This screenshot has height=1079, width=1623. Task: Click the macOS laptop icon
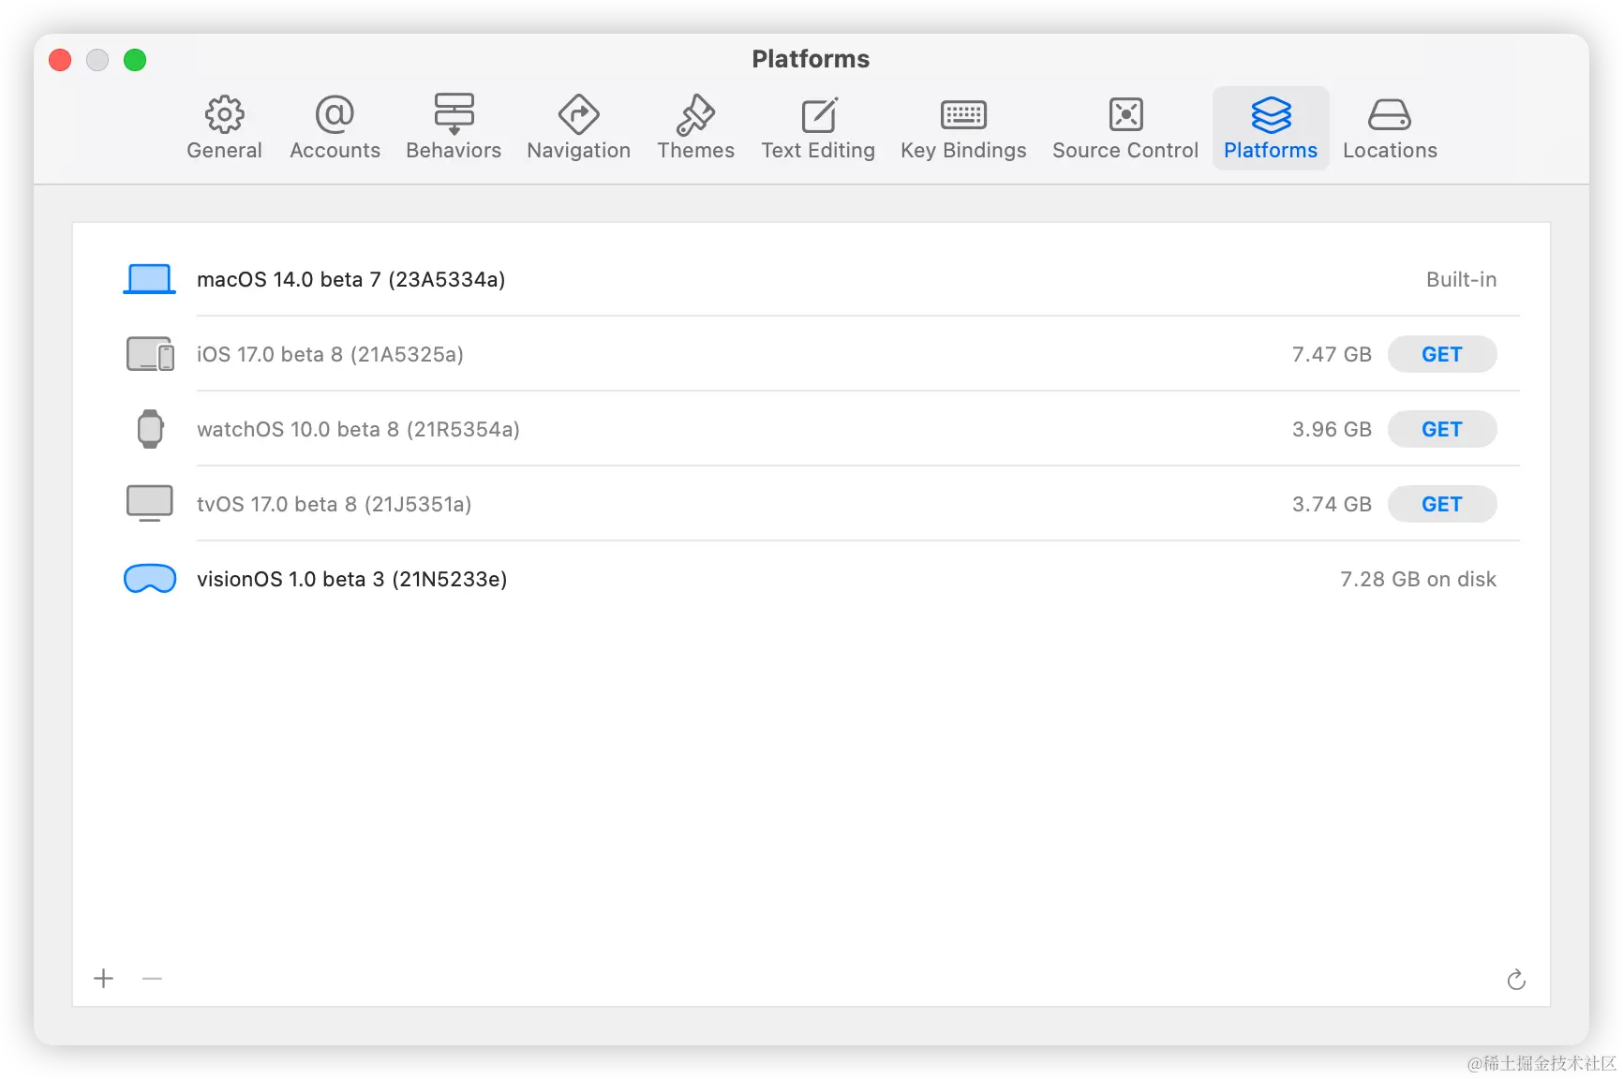click(x=149, y=279)
